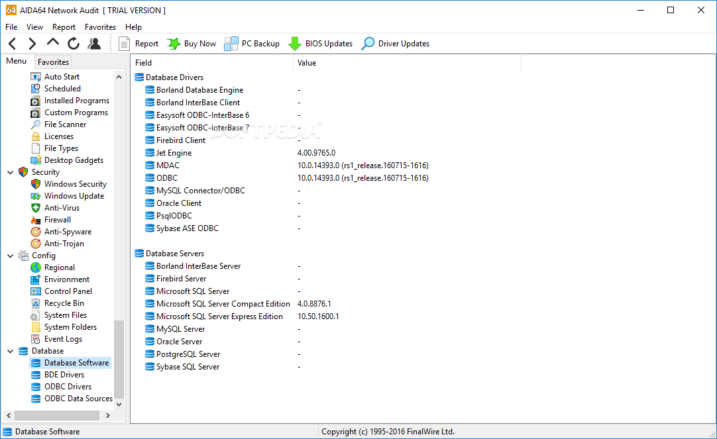Click the PC Backup windows icon

click(231, 44)
